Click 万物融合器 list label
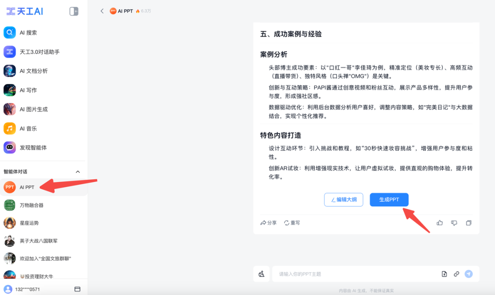Image resolution: width=495 pixels, height=295 pixels. pos(32,205)
